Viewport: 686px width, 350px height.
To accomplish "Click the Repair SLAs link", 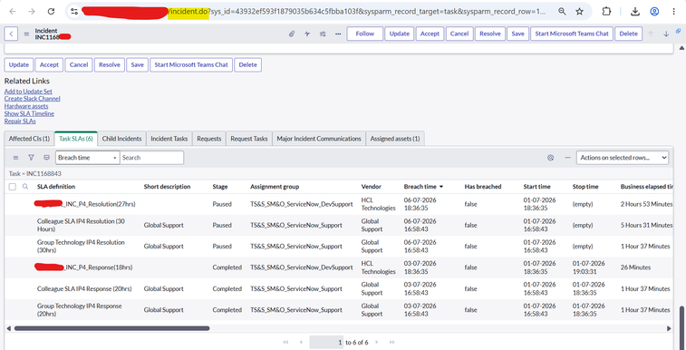I will coord(20,122).
